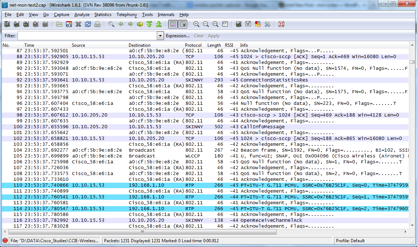Jump to the last packet
The image size is (417, 247).
[159, 24]
